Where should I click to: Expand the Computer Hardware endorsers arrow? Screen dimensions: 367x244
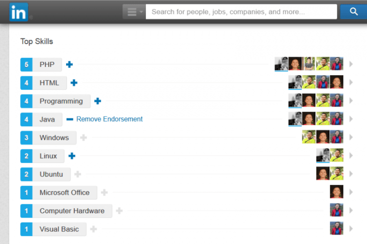[351, 210]
